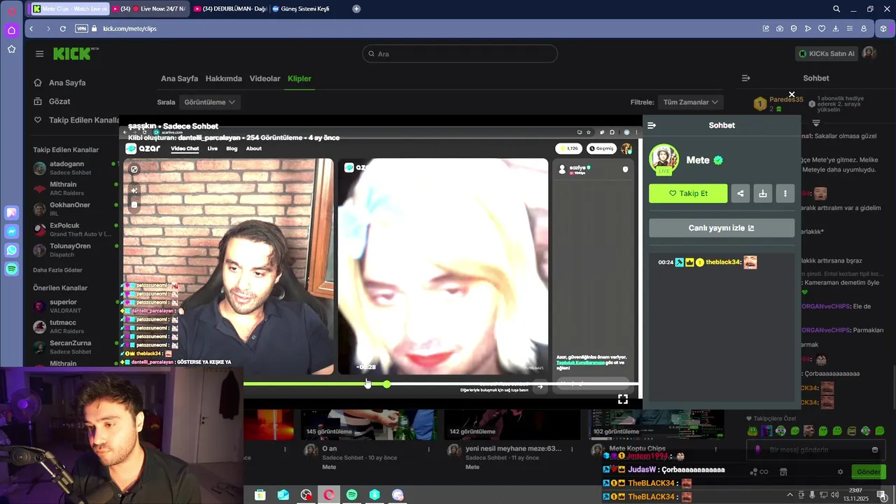896x504 pixels.
Task: Open Spotify in browser sidebar
Action: 12,269
